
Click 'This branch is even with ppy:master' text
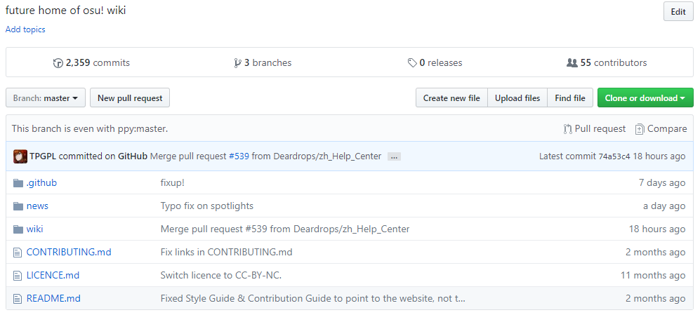[90, 129]
